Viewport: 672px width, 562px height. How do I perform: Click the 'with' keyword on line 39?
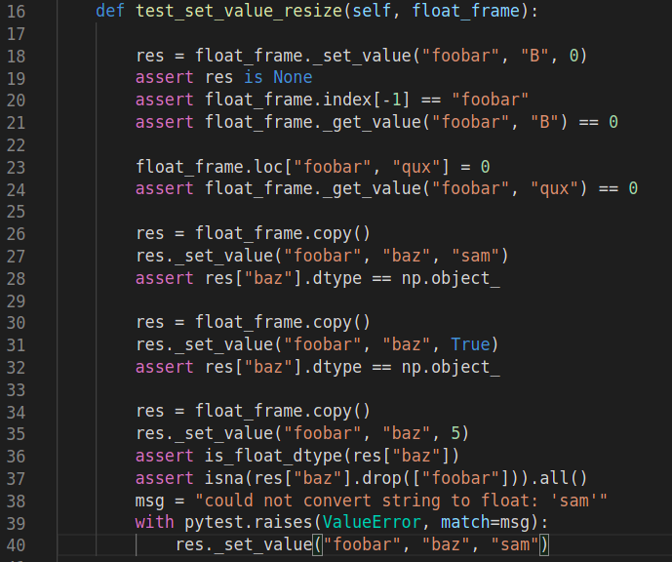tap(155, 522)
